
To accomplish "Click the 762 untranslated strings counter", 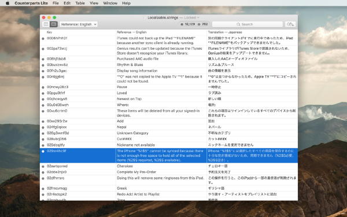I will click(202, 24).
